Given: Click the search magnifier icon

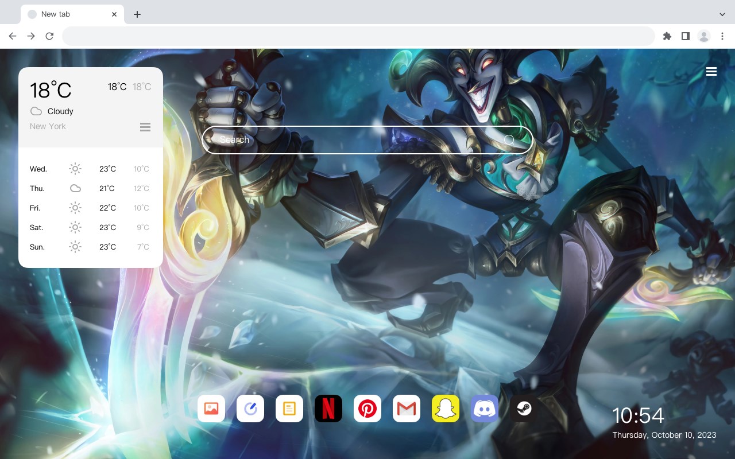Looking at the screenshot, I should [509, 139].
